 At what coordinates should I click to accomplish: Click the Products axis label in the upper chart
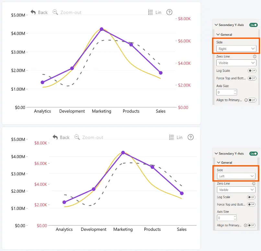131,111
